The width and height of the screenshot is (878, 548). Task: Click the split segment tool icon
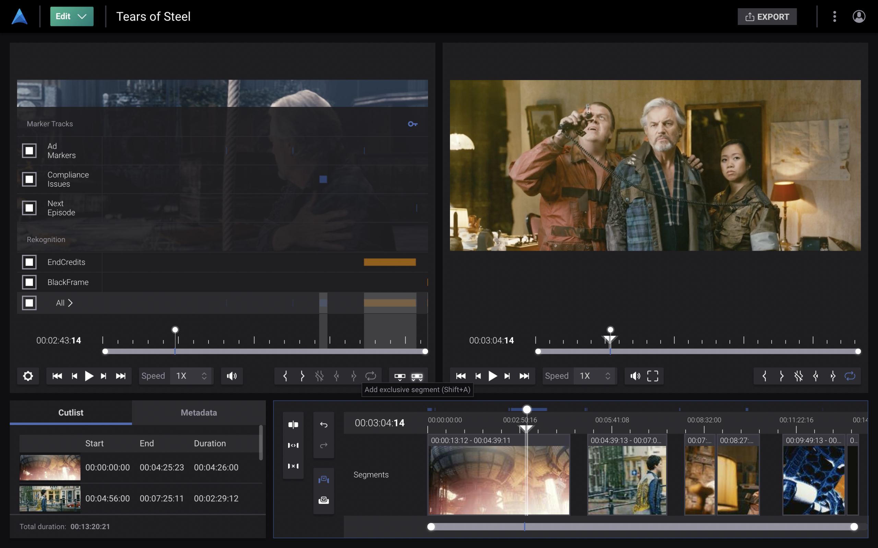(x=293, y=424)
